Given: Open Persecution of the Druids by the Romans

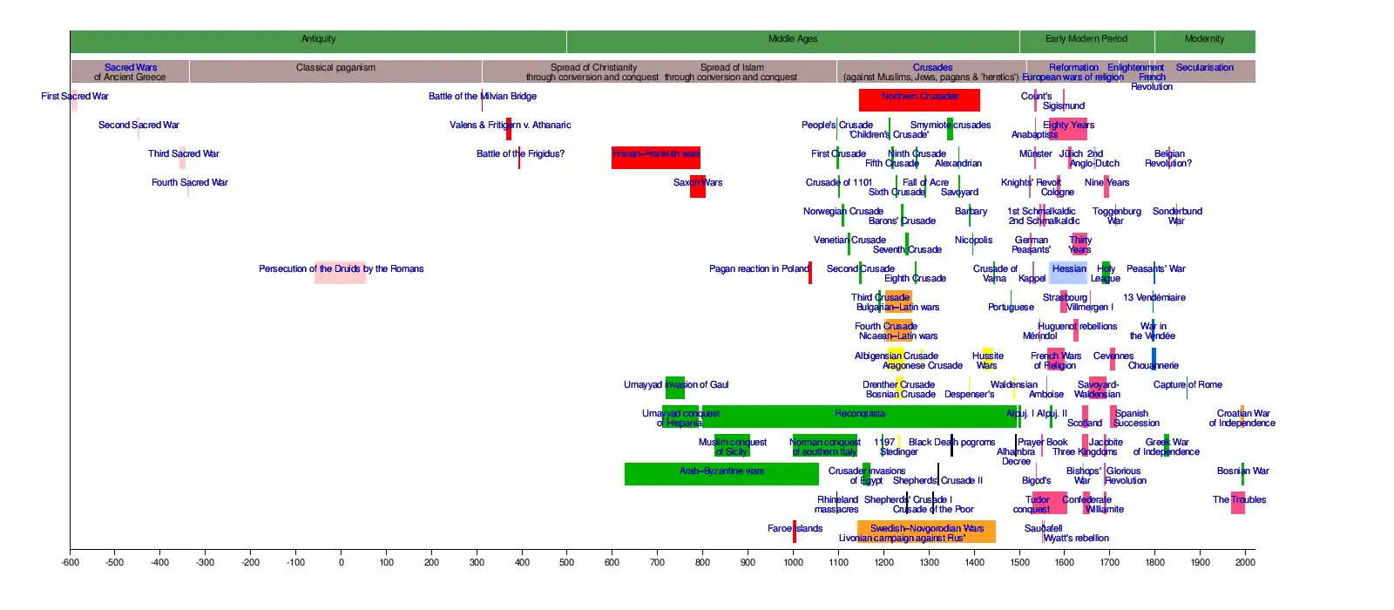Looking at the screenshot, I should [341, 268].
